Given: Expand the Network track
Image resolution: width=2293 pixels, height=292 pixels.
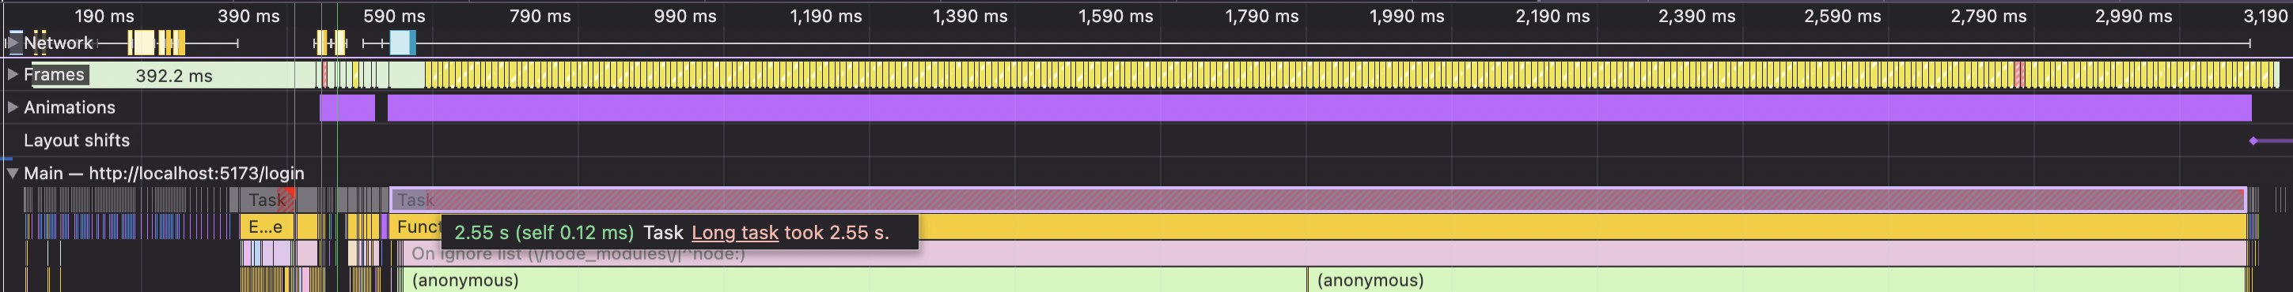Looking at the screenshot, I should click(x=13, y=43).
